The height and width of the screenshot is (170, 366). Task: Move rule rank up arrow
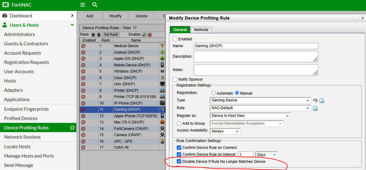coord(93,35)
